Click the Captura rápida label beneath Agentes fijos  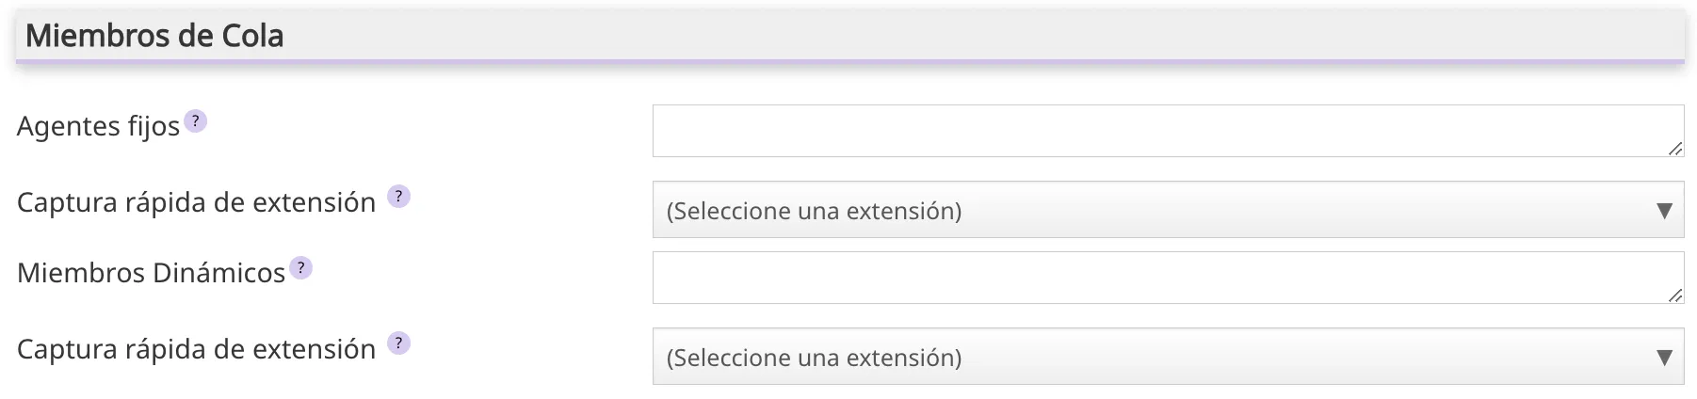[x=196, y=202]
